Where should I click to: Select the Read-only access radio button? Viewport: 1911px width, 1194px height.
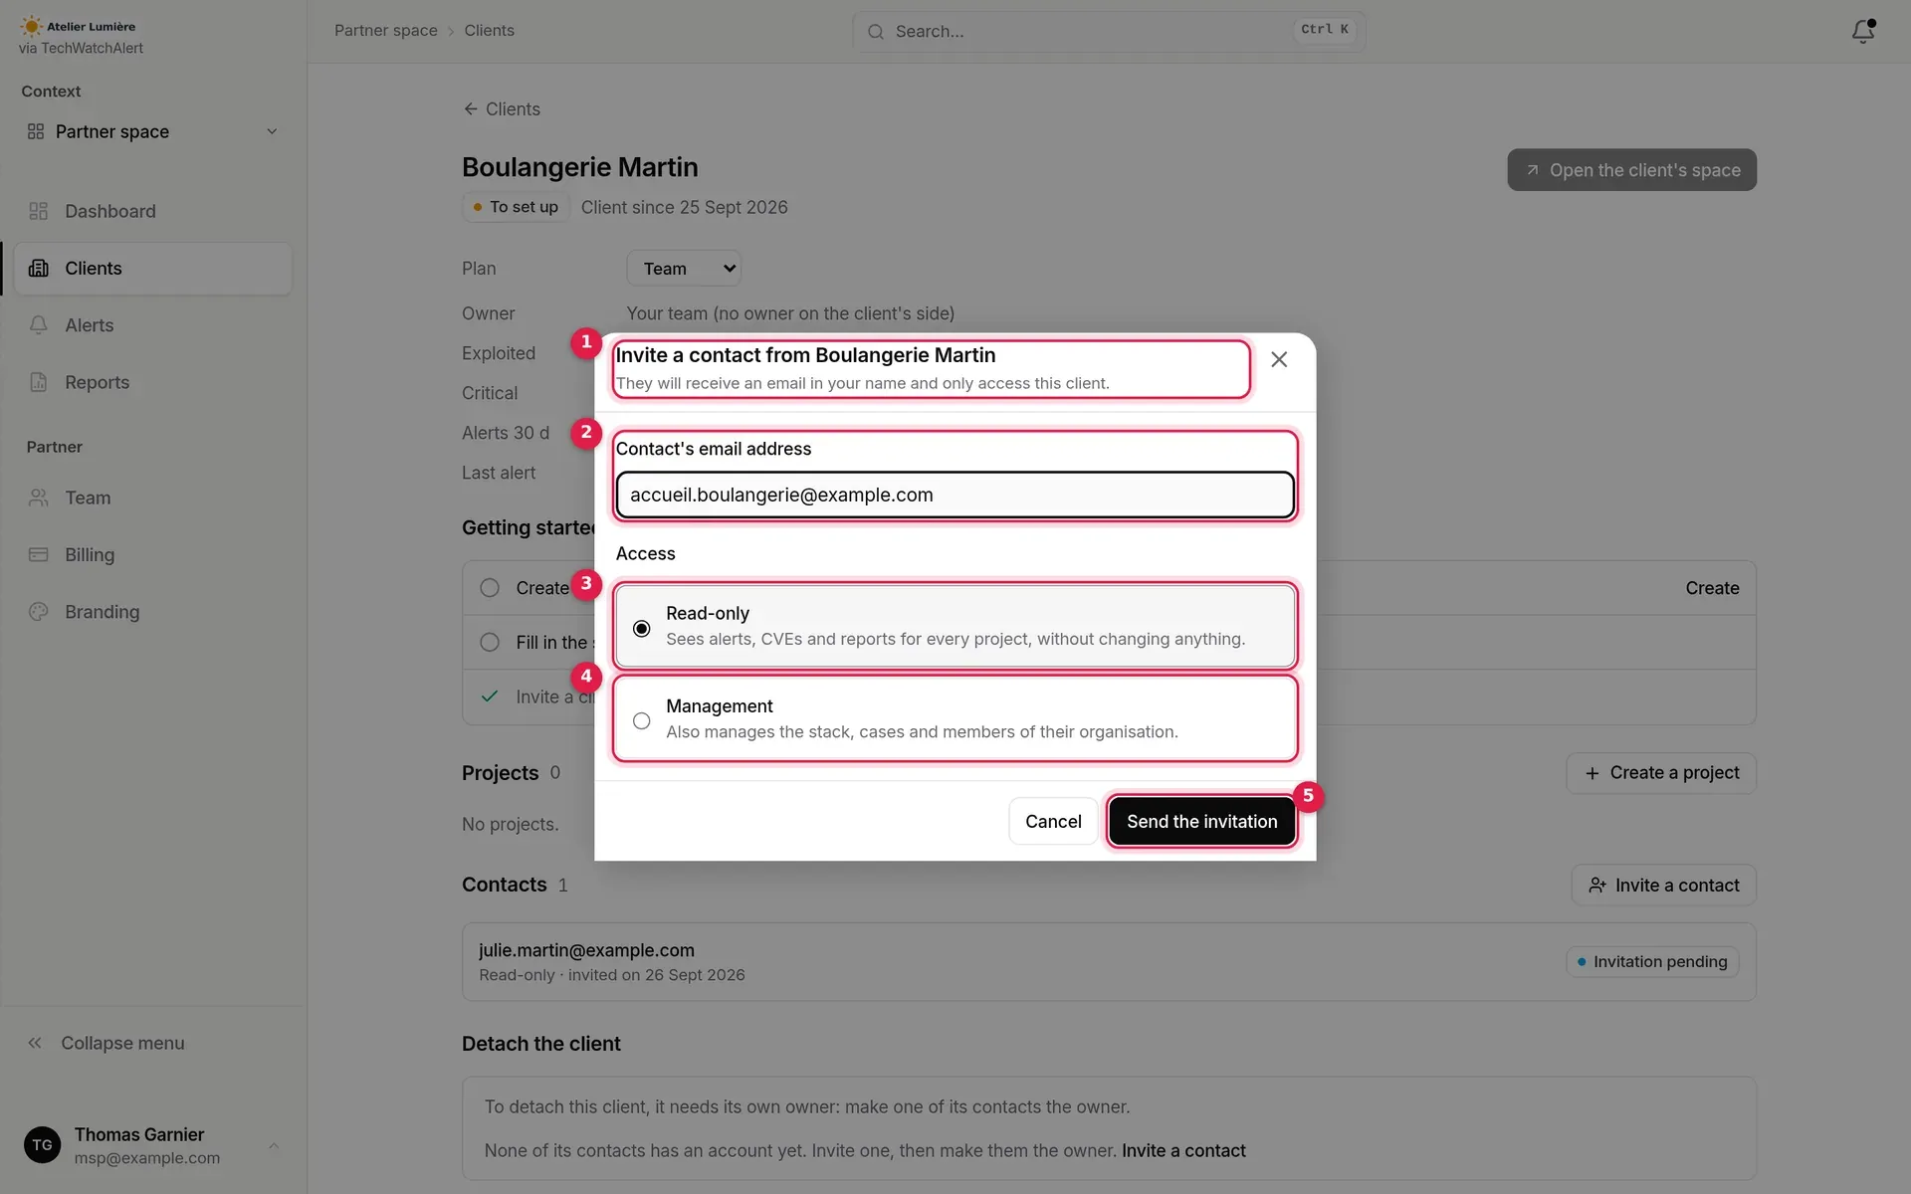click(x=642, y=628)
